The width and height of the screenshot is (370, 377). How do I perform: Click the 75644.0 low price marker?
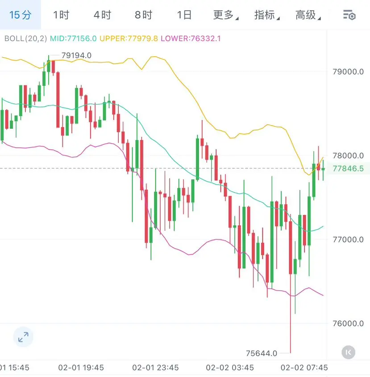[262, 353]
